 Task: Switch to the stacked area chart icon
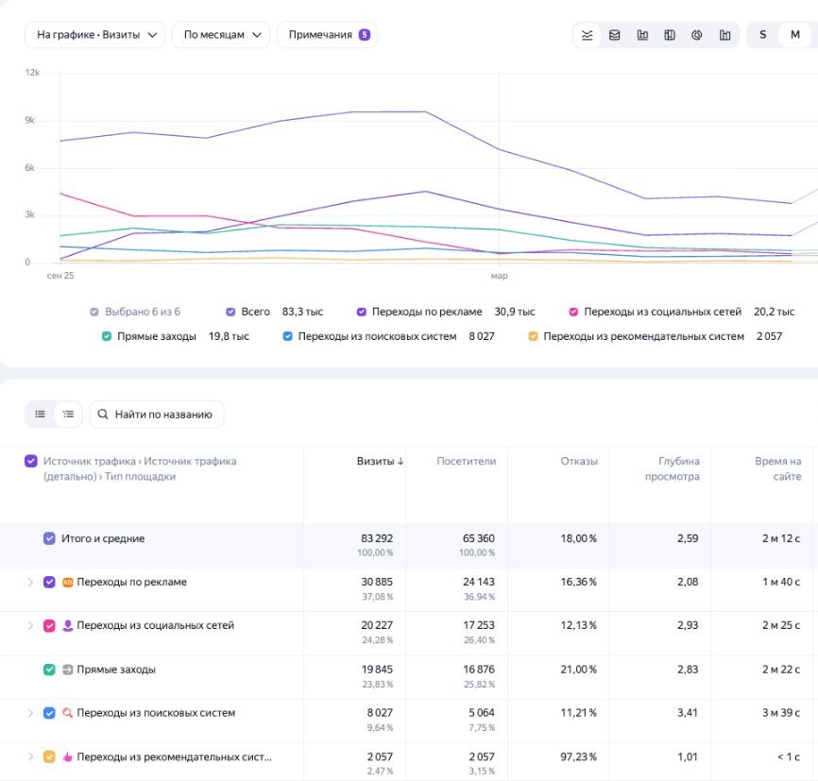tap(615, 35)
